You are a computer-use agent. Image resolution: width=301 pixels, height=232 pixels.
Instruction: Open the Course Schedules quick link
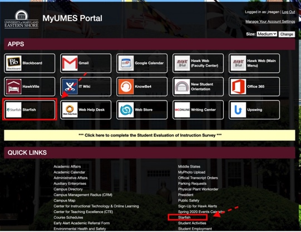pos(68,218)
